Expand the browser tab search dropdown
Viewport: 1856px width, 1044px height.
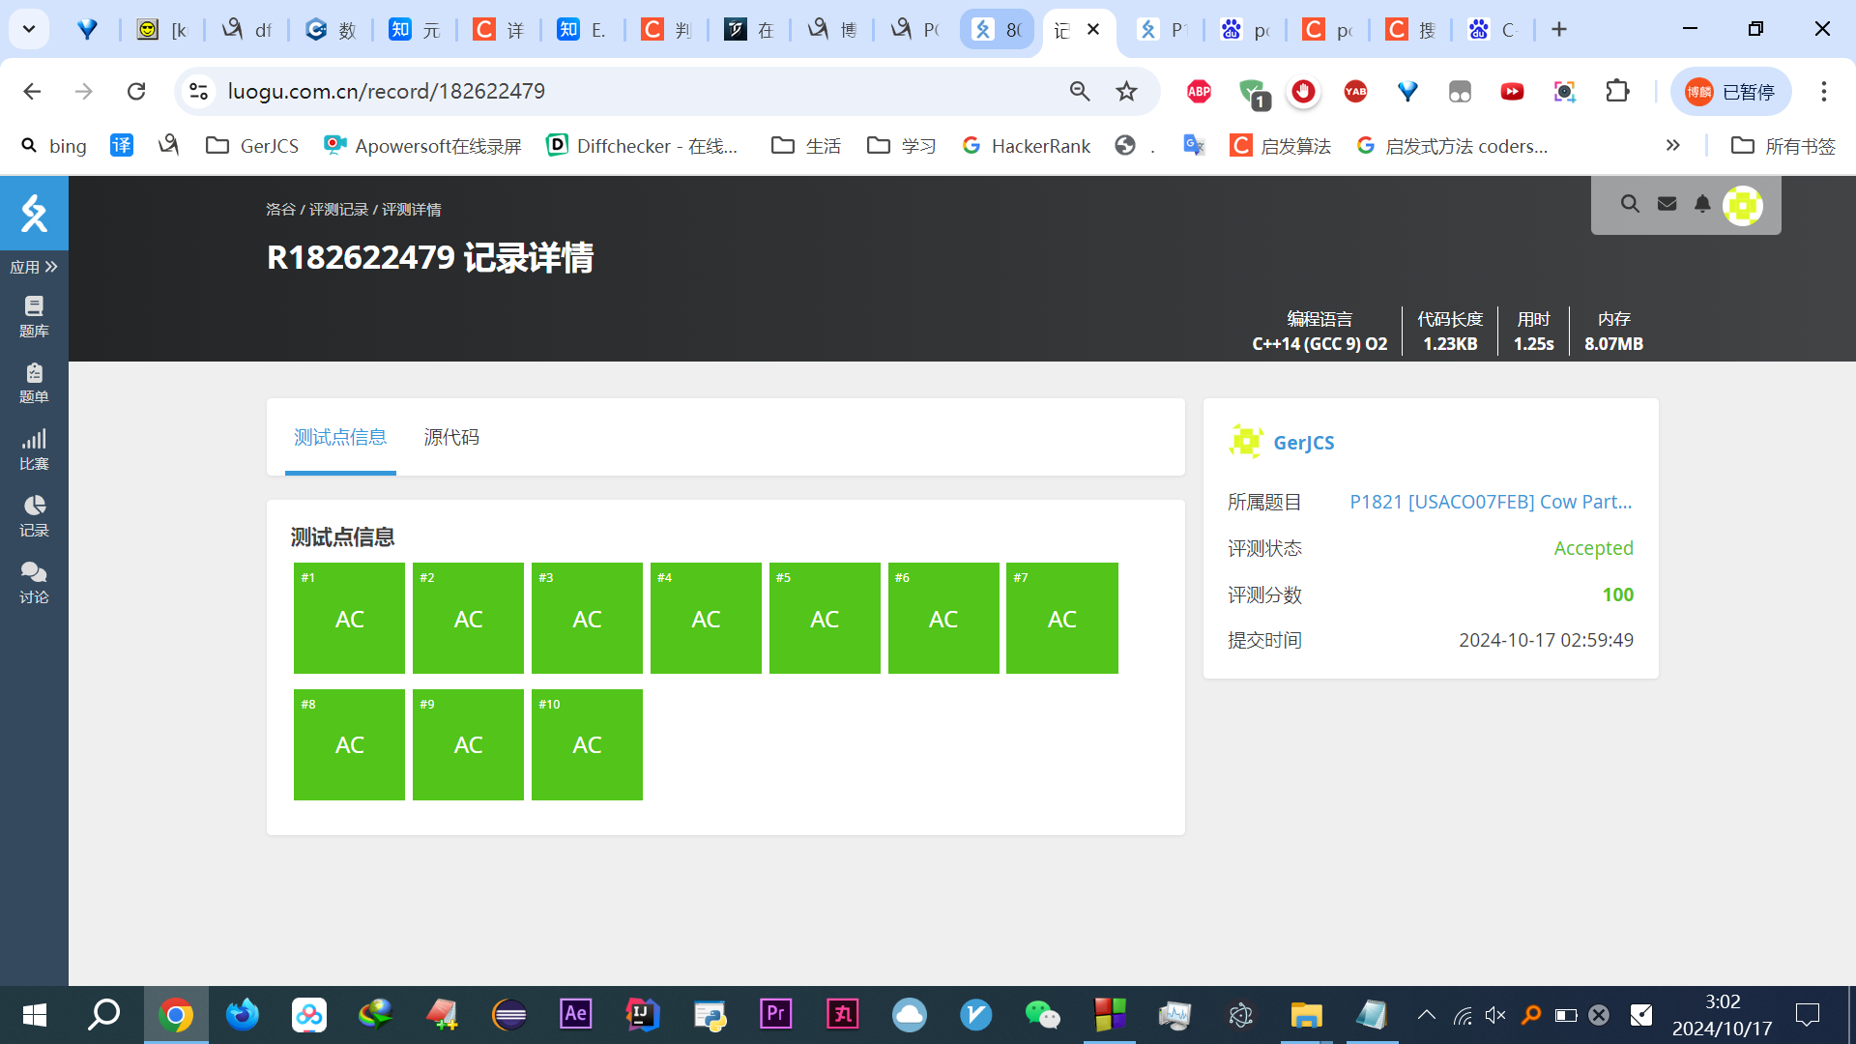click(29, 29)
